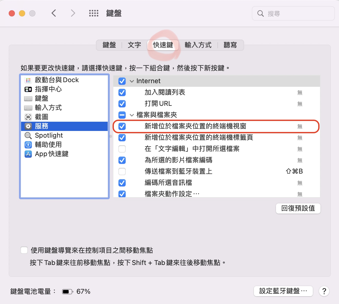Screen dimensions: 339x304
Task: Toggle 傳送檔案到藍牙裝置上 checkbox
Action: (x=122, y=172)
